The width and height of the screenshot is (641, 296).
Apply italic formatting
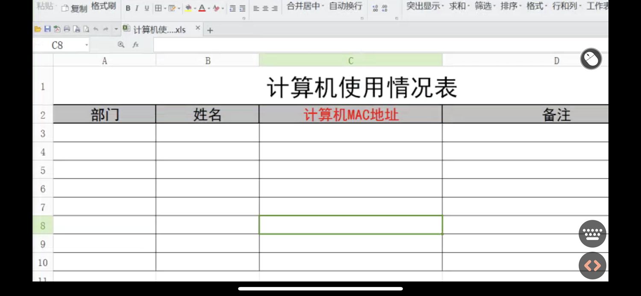[138, 8]
